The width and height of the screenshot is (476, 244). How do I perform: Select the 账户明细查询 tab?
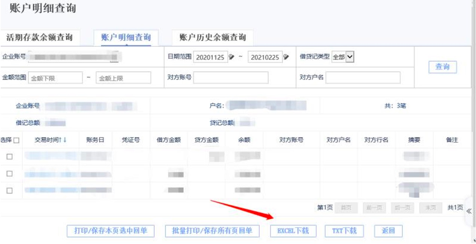(126, 38)
